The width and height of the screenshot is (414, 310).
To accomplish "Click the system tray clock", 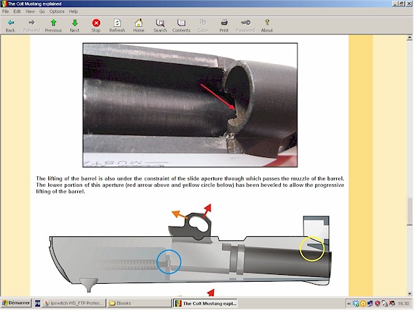I will click(403, 304).
